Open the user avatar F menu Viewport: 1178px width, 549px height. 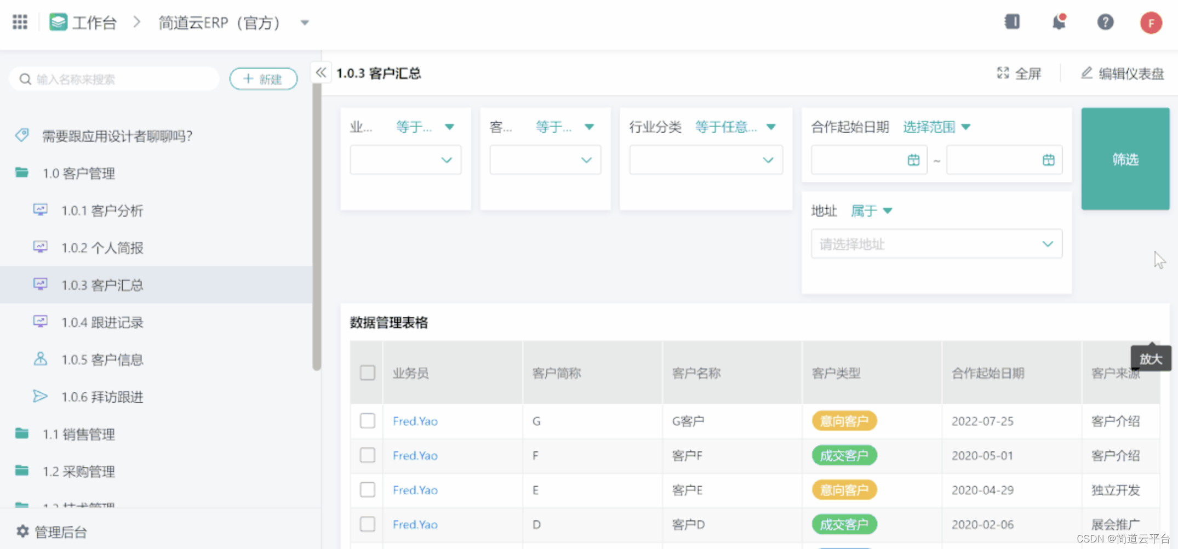pos(1151,23)
